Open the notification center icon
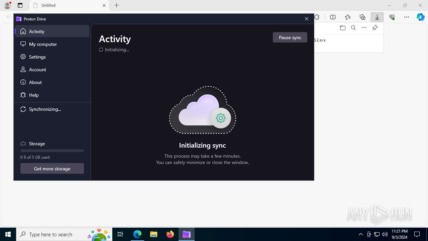428x241 pixels. coord(417,234)
